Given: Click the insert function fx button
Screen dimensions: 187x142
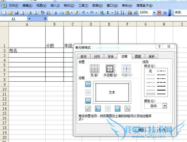Looking at the screenshot, I should coord(45,19).
